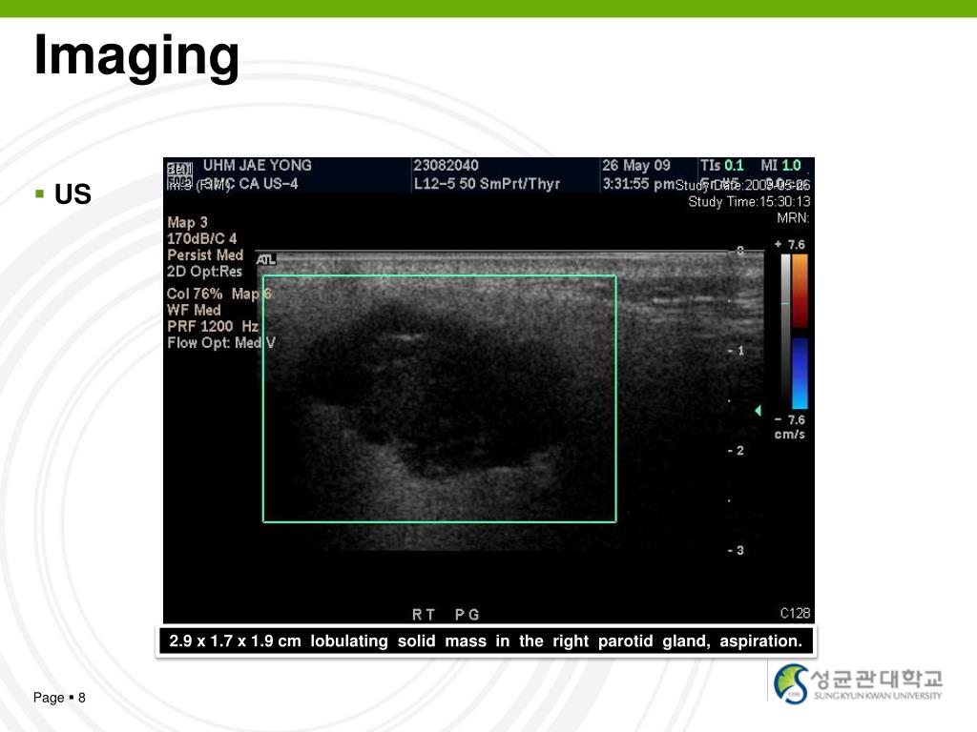The image size is (977, 732).
Task: Click the ID number '23082040'
Action: tap(447, 166)
